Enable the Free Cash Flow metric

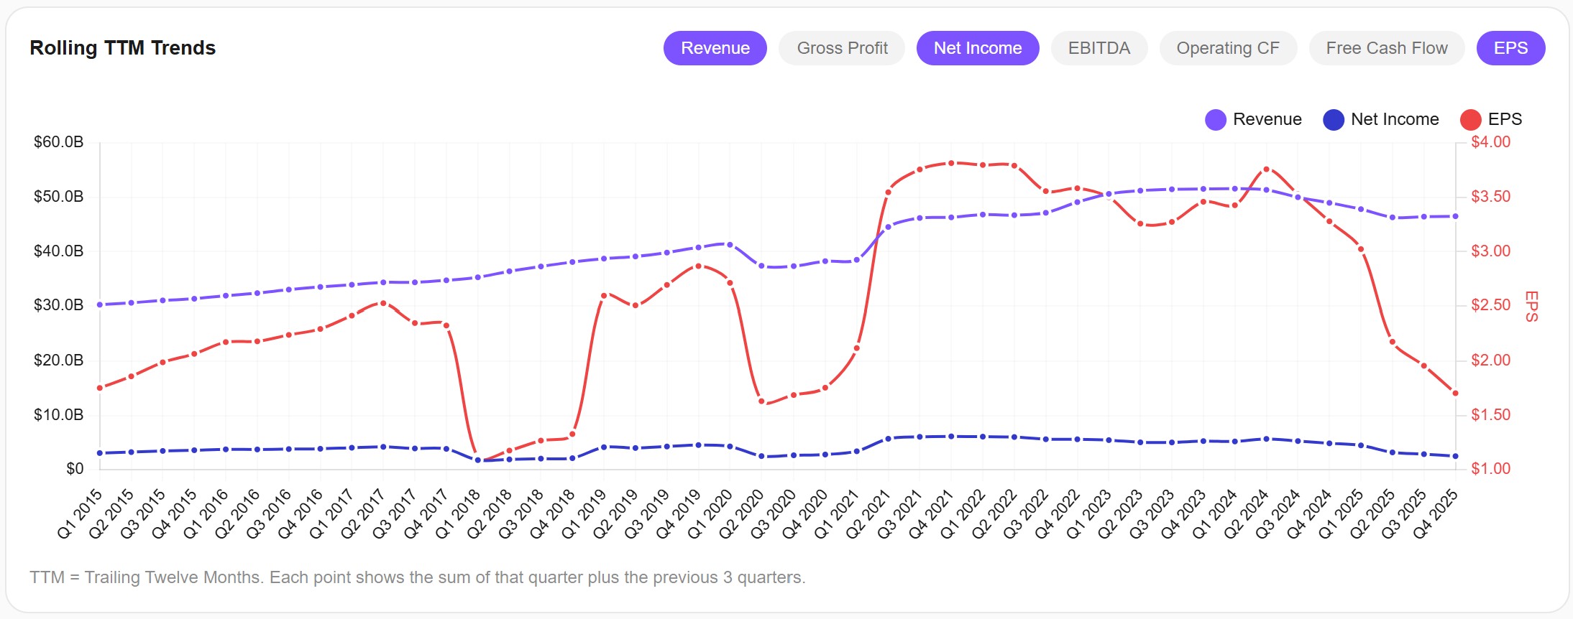(x=1386, y=48)
